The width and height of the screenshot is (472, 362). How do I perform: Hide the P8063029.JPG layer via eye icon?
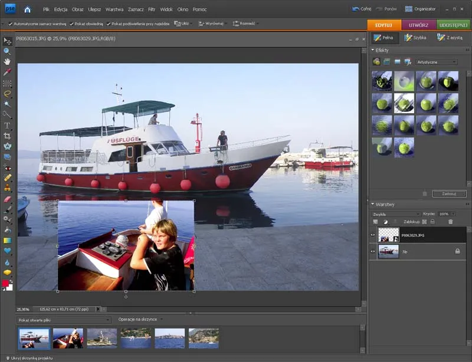[x=373, y=235]
